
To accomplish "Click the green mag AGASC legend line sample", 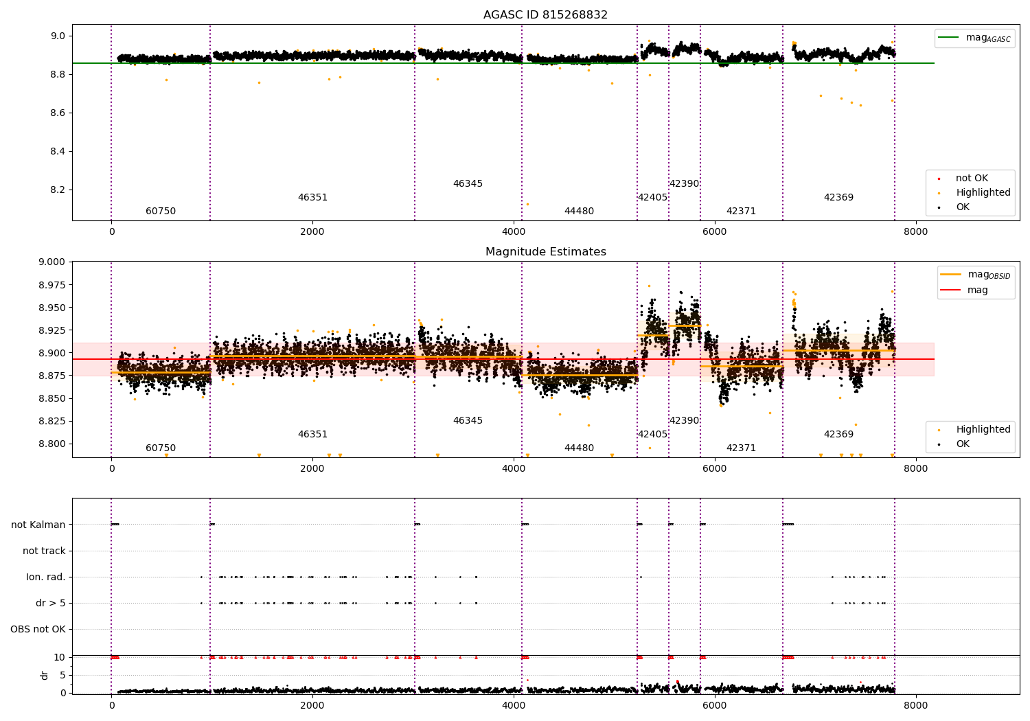I will click(949, 38).
